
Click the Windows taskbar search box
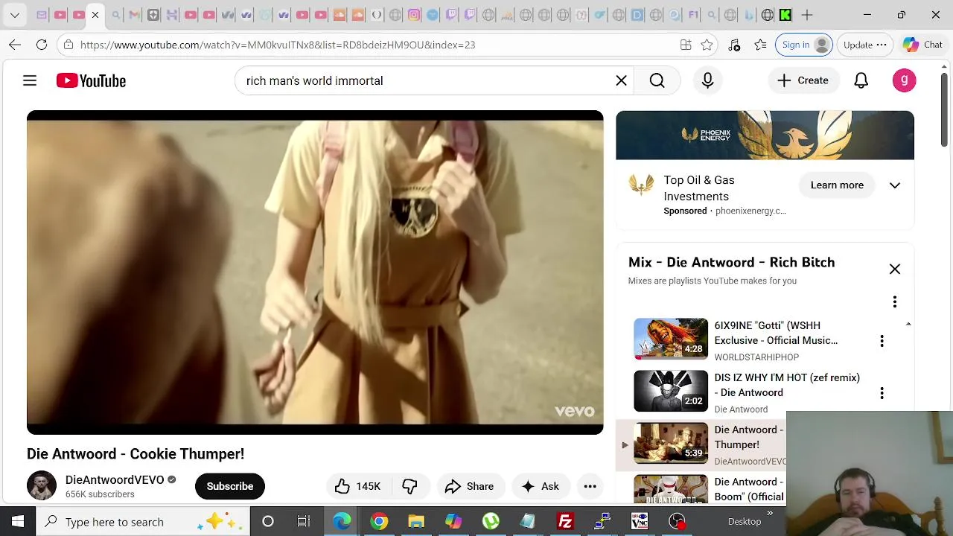tap(142, 521)
